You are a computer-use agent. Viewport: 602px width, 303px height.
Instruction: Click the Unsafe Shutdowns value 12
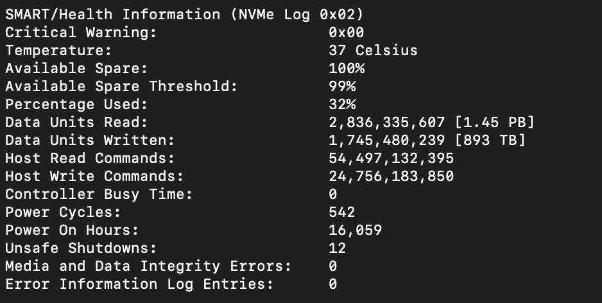tap(337, 248)
